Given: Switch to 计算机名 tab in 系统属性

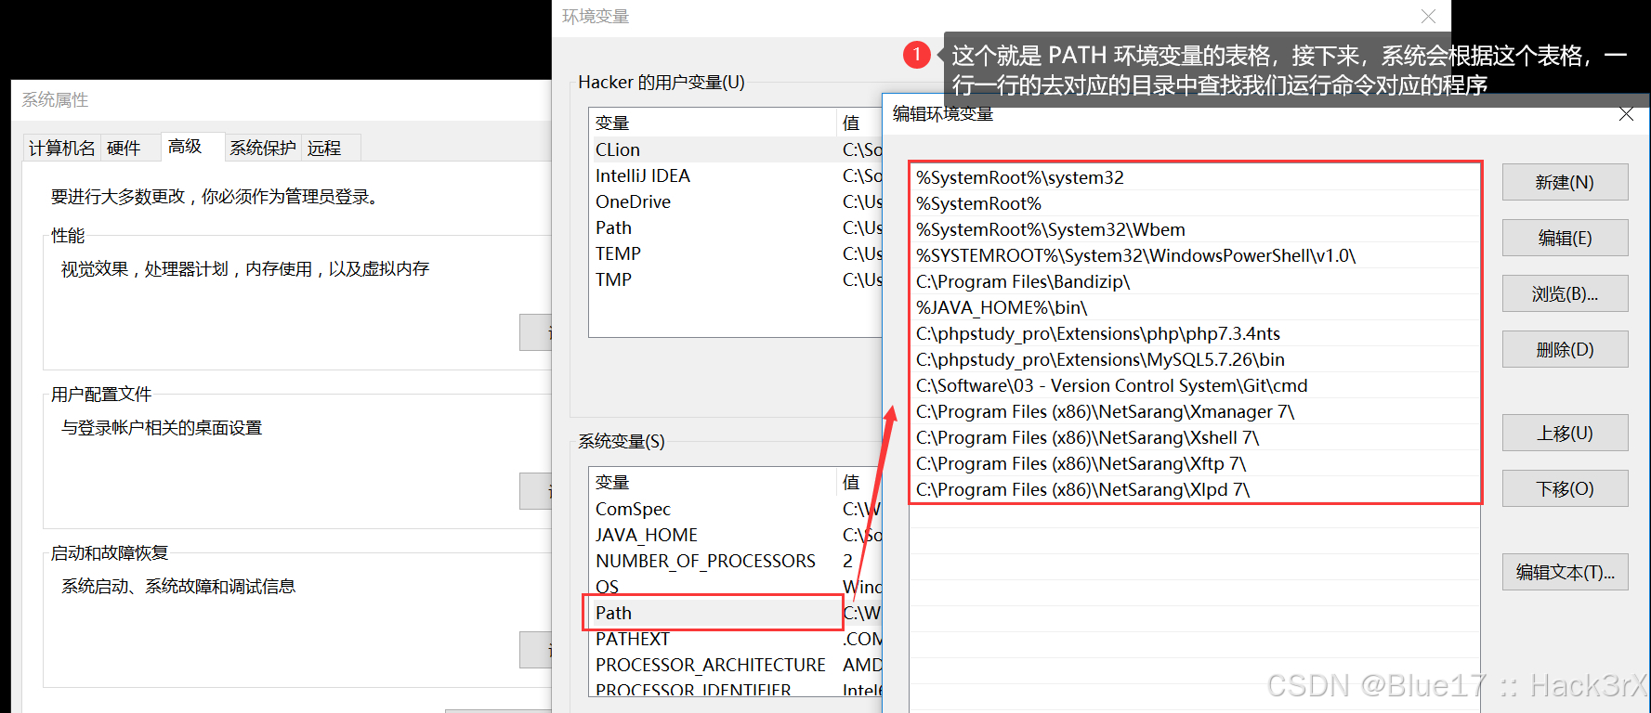Looking at the screenshot, I should pos(61,148).
